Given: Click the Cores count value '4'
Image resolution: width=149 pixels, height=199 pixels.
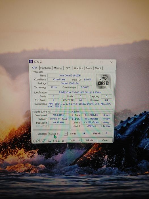Looking at the screenshot, I should point(84,133).
